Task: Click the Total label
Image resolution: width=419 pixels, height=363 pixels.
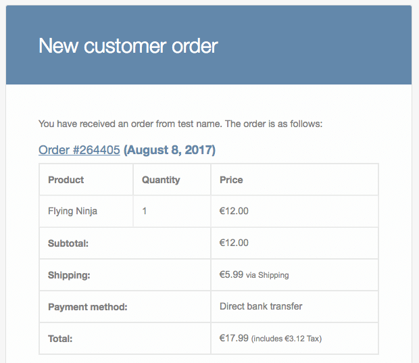Action: tap(60, 339)
